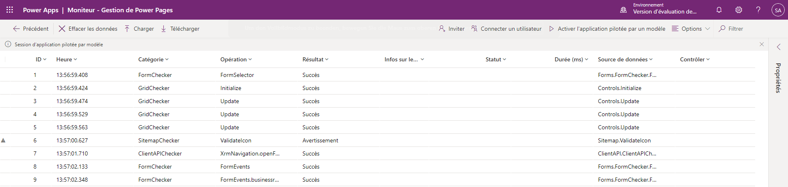Open Heure column header menu
Screen dimensions: 788x187
click(x=66, y=59)
